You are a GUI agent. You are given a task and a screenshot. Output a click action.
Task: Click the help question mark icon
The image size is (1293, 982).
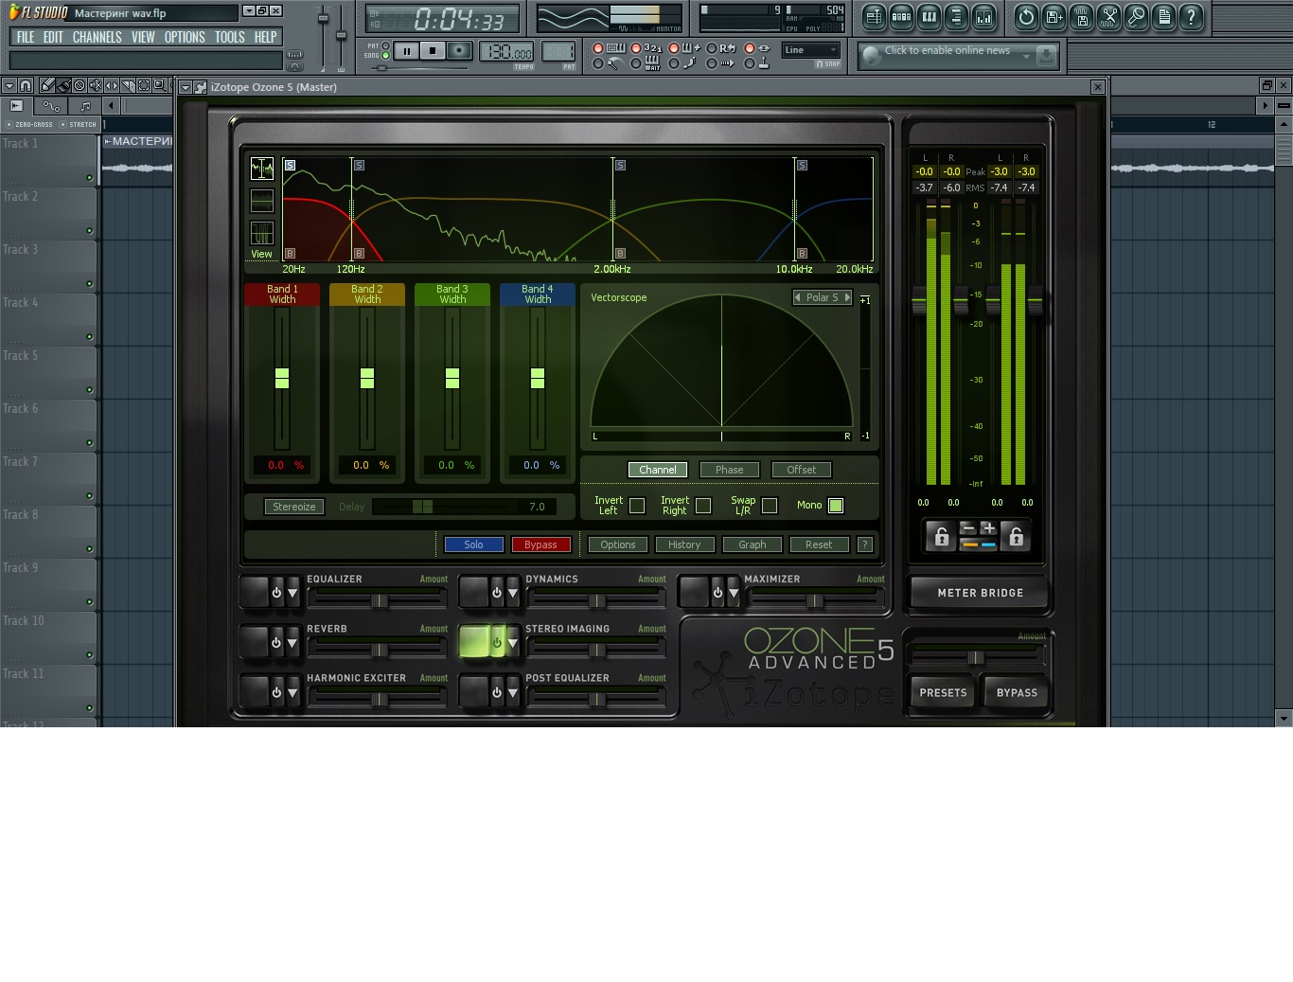point(1191,17)
